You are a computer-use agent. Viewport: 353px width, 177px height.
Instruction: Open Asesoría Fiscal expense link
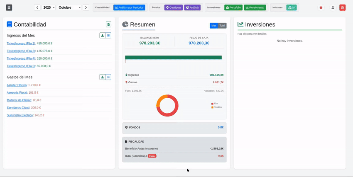[x=17, y=92]
